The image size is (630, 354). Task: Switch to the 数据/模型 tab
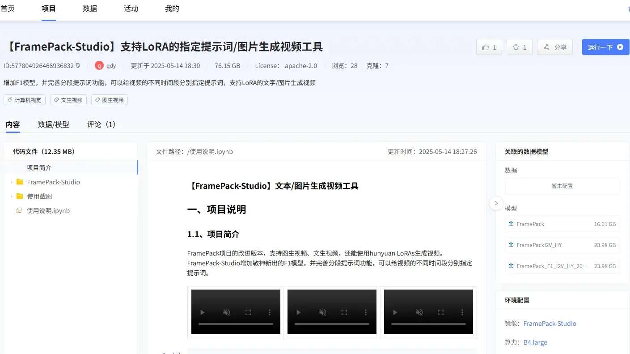(x=54, y=124)
